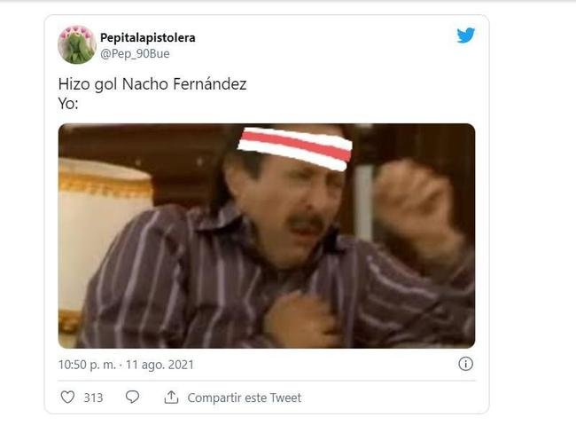Viewport: 576px width, 433px height.
Task: Click the 'Yo:' line of the tweet
Action: pyautogui.click(x=68, y=104)
